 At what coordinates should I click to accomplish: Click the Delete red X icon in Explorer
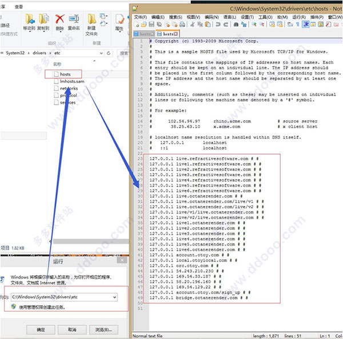(59, 19)
